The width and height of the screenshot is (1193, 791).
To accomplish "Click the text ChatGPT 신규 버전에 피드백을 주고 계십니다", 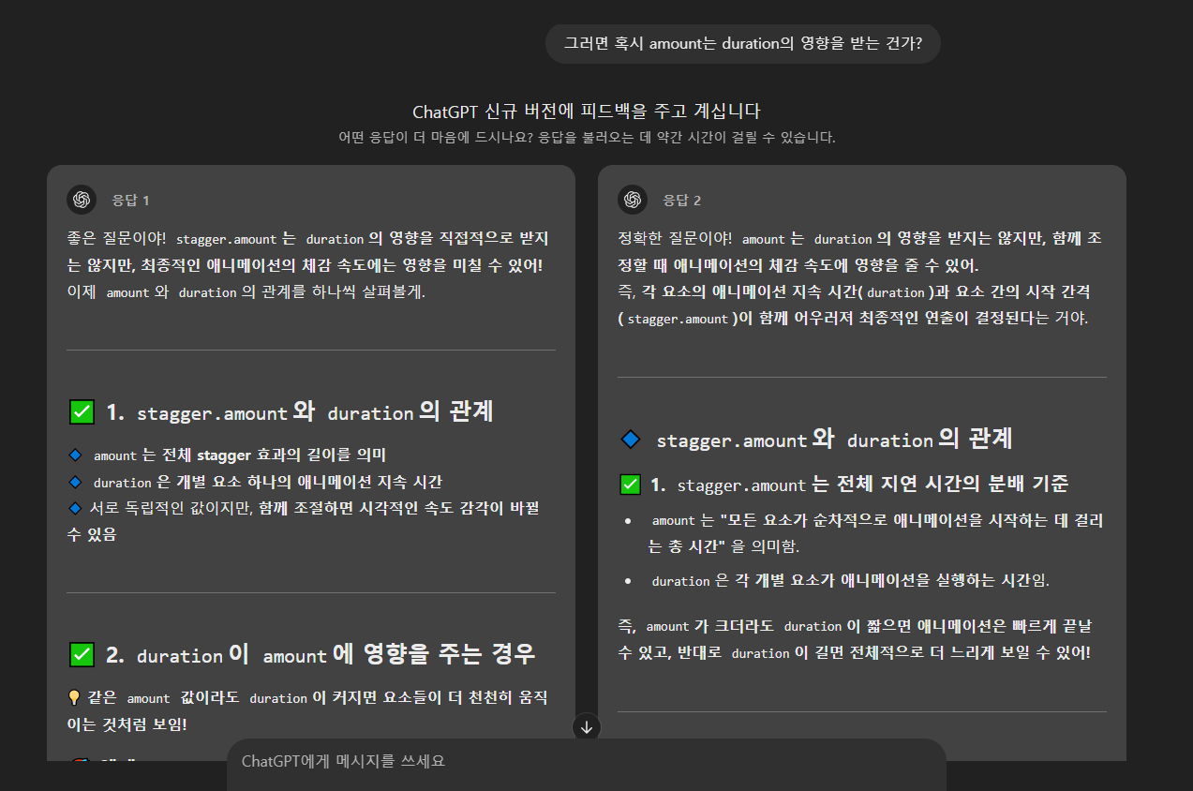I will coord(587,112).
